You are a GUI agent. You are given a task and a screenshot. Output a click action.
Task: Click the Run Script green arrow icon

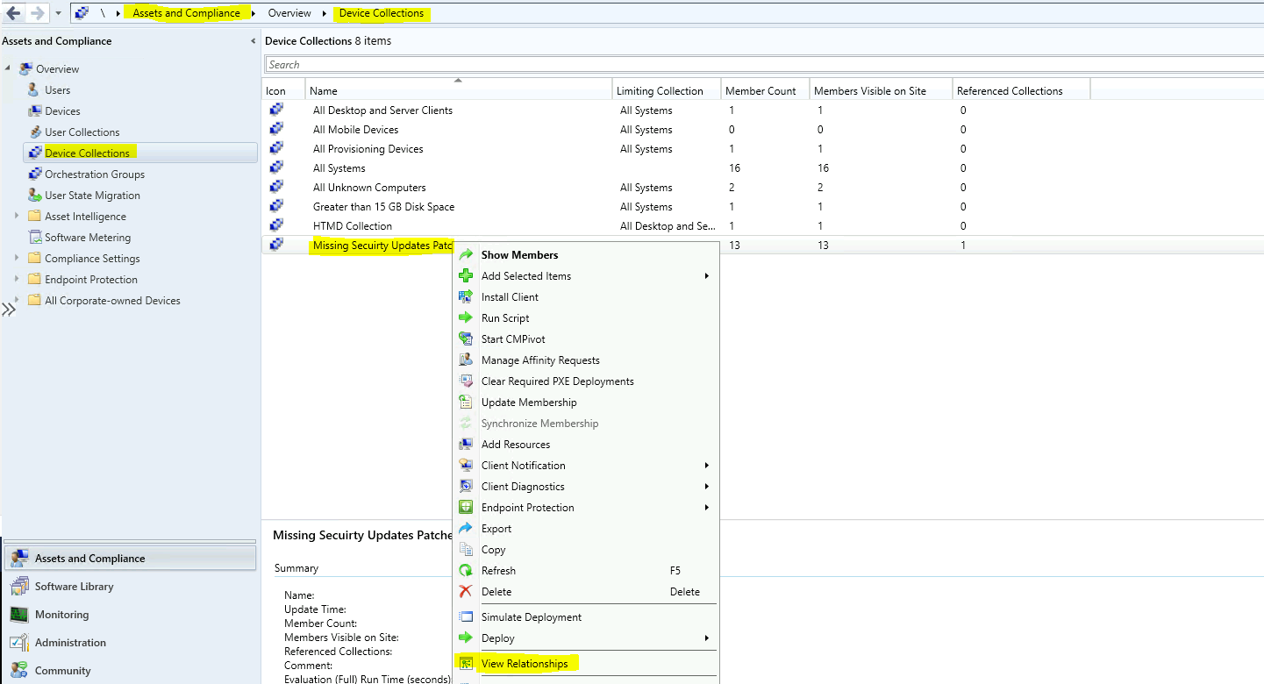click(x=466, y=318)
